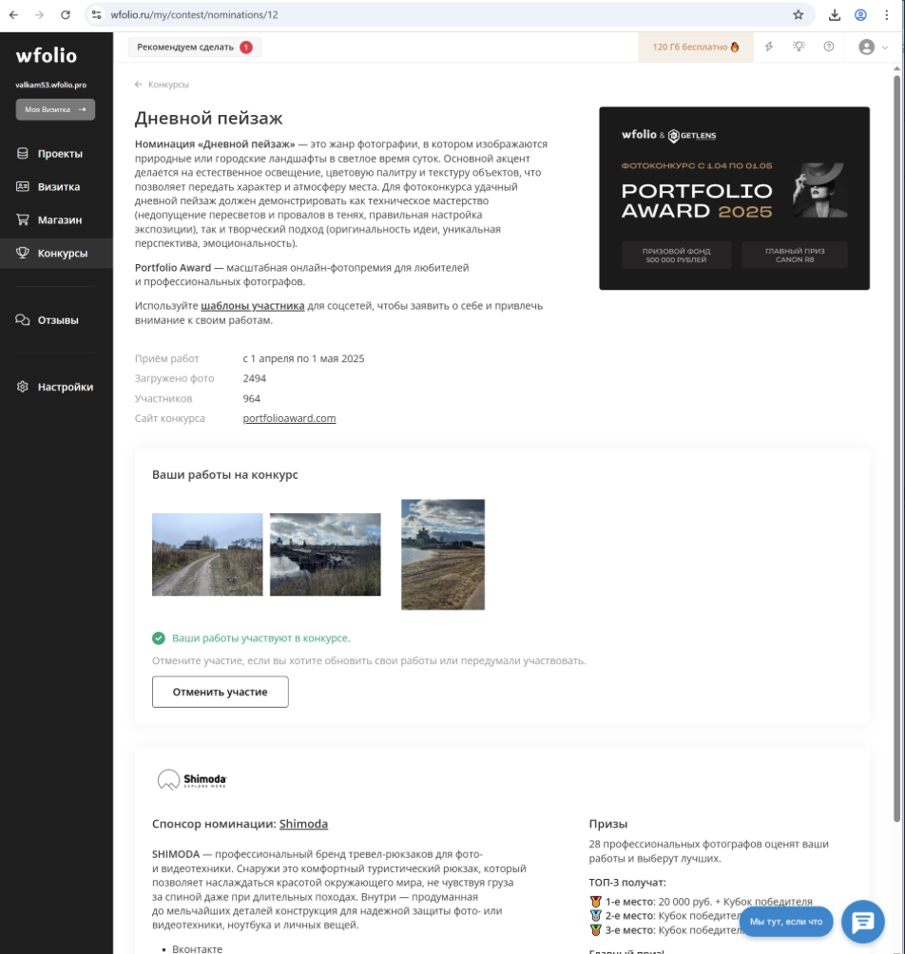Click the Моя Визитка button
Image resolution: width=905 pixels, height=954 pixels.
55,109
